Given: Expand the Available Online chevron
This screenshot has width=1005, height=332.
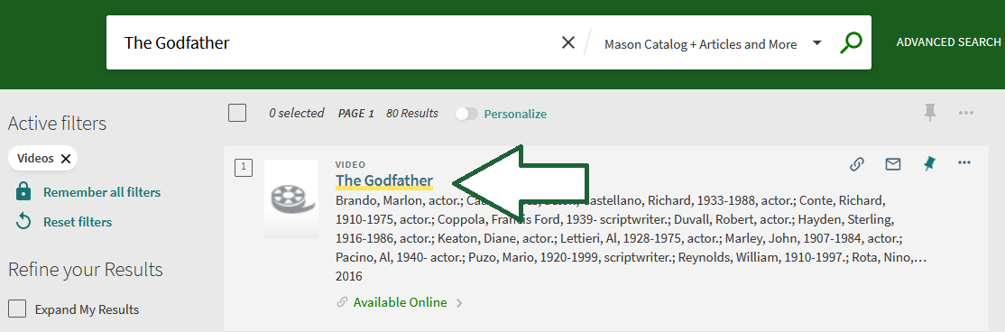Looking at the screenshot, I should pos(459,303).
